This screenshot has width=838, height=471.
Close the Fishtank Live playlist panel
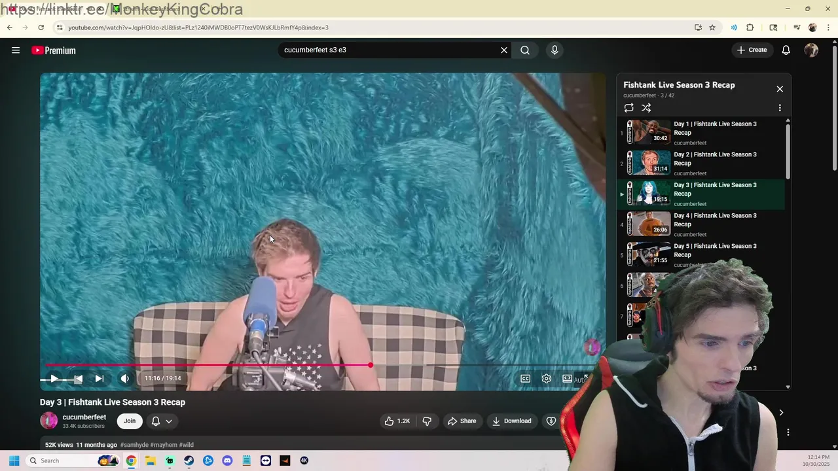point(780,89)
